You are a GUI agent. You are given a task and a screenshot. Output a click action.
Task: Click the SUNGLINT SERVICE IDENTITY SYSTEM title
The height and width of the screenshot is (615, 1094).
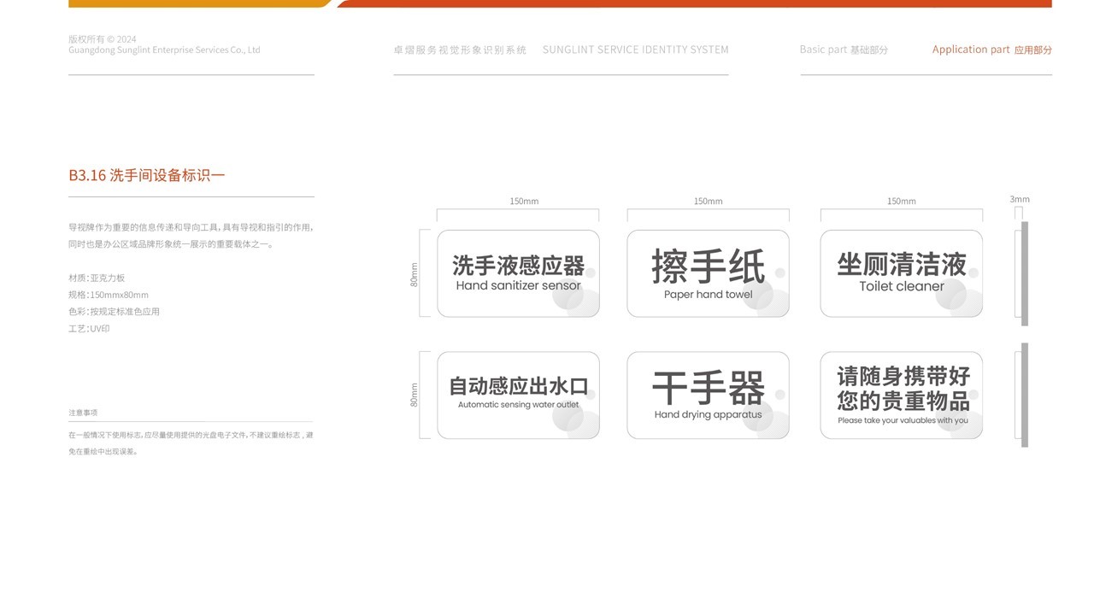click(635, 49)
